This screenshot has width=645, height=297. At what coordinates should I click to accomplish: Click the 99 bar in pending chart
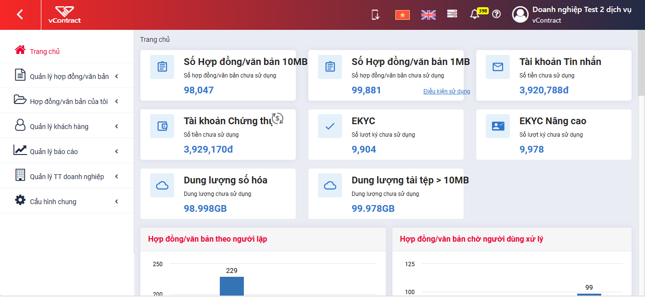click(x=589, y=294)
